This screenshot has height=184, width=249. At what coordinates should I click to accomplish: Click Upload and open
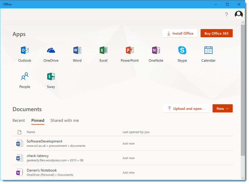pos(186,108)
